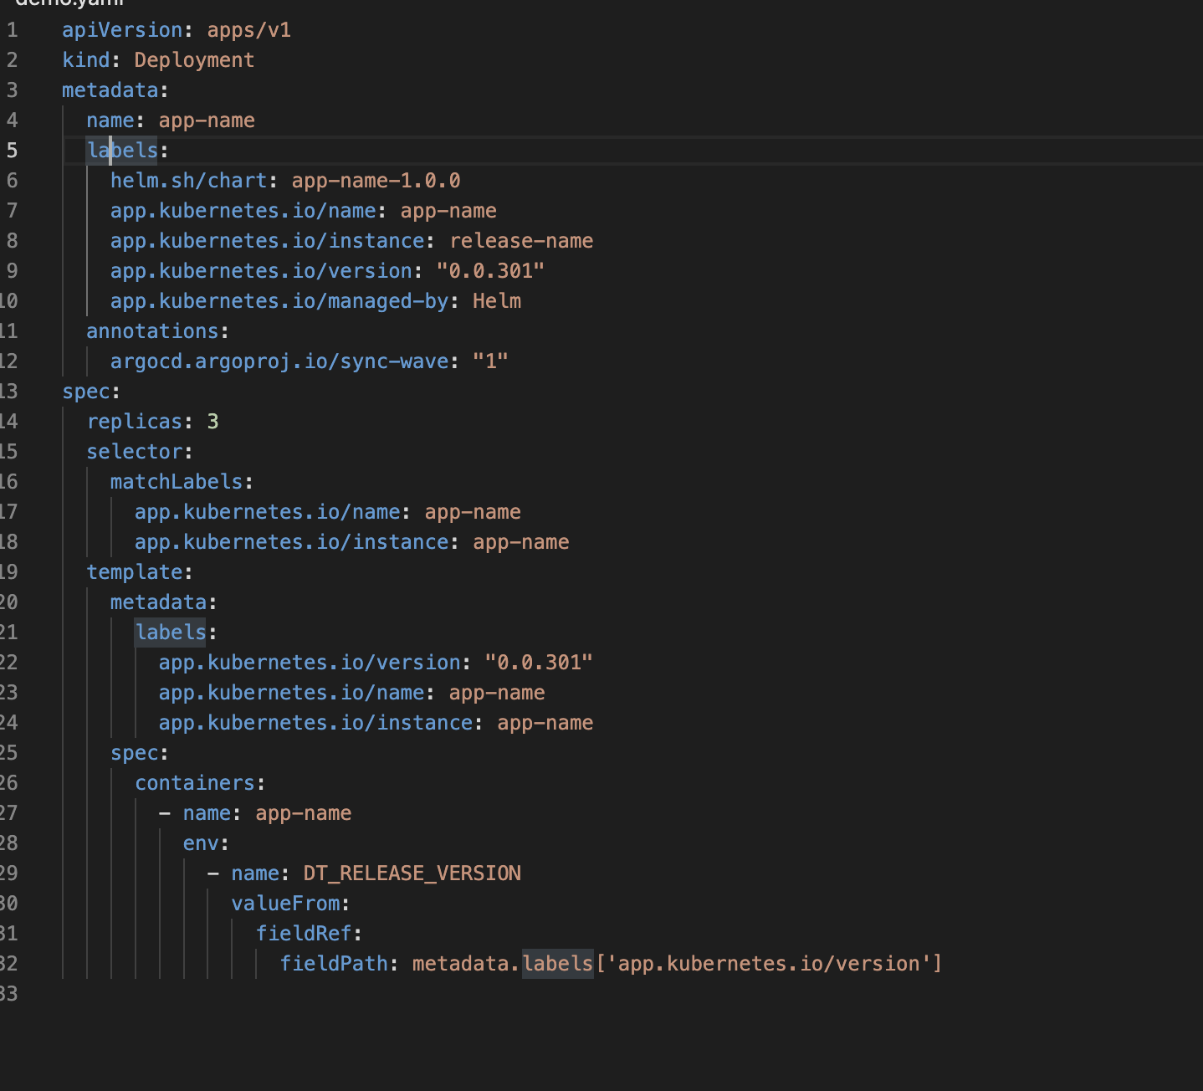Screen dimensions: 1203x1091
Task: Select the containers key on line 26
Action: (x=195, y=782)
